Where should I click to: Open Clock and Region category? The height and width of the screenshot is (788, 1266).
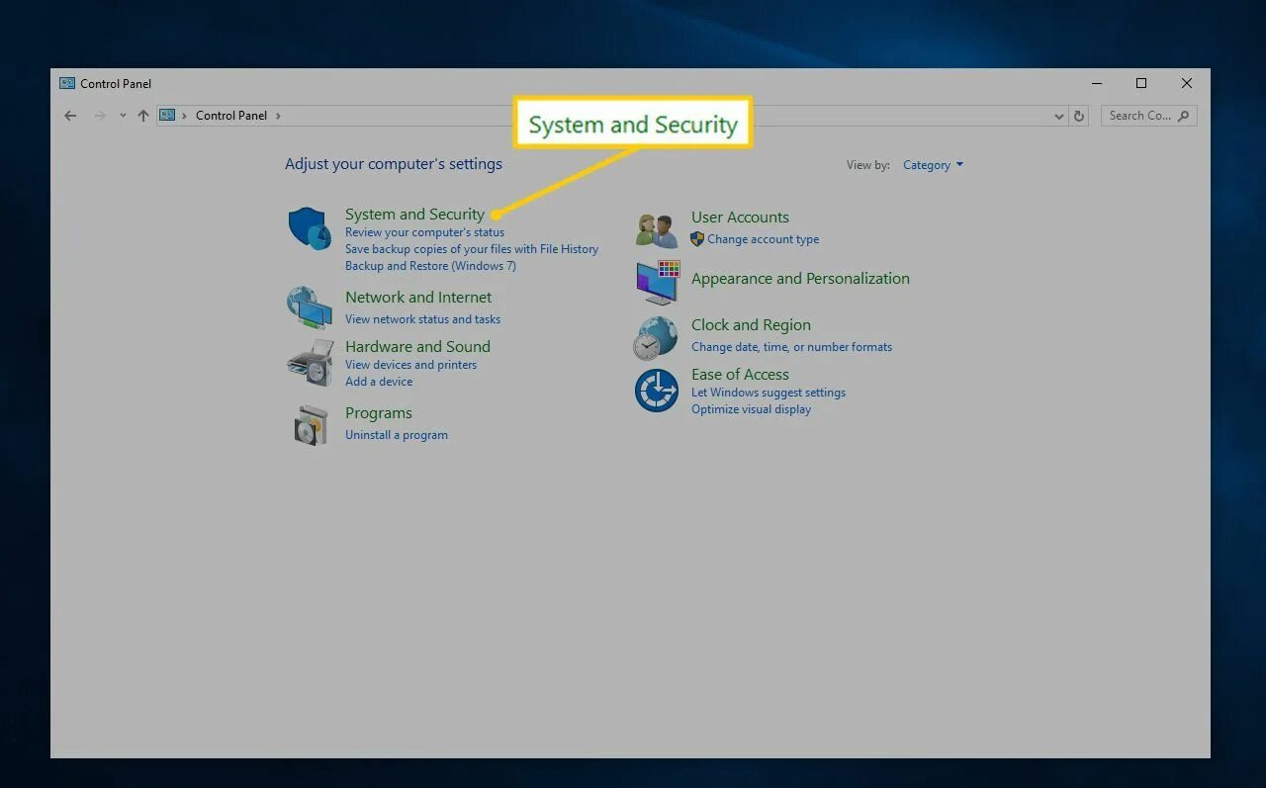click(751, 325)
